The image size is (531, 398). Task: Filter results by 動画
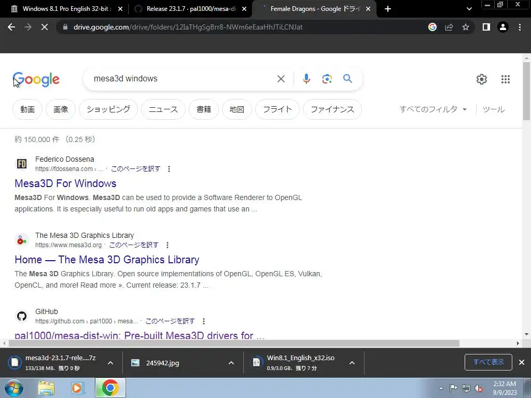pos(27,109)
